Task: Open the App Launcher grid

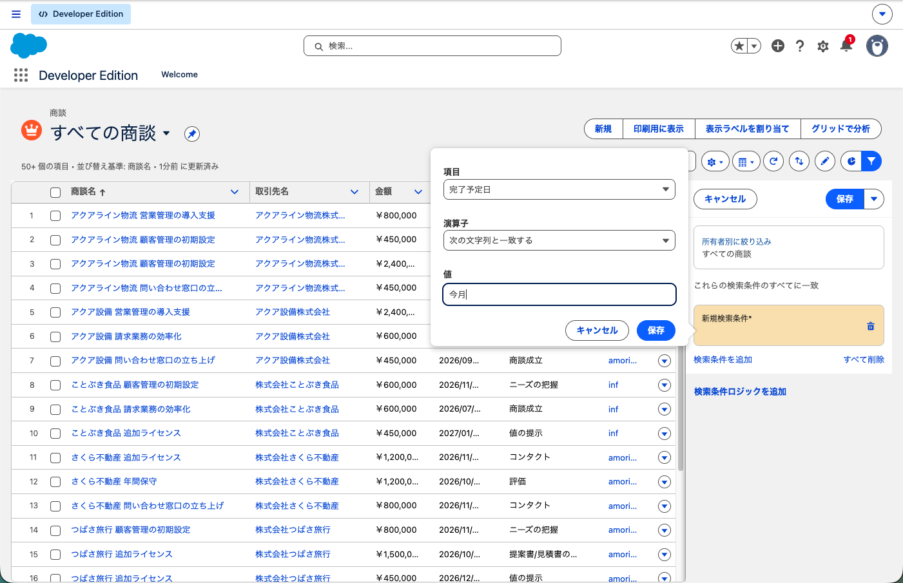Action: click(x=21, y=75)
